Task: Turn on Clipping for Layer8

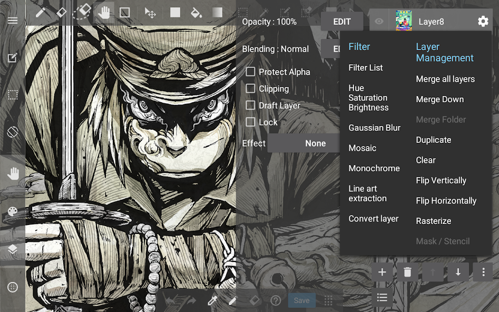Action: (x=251, y=89)
